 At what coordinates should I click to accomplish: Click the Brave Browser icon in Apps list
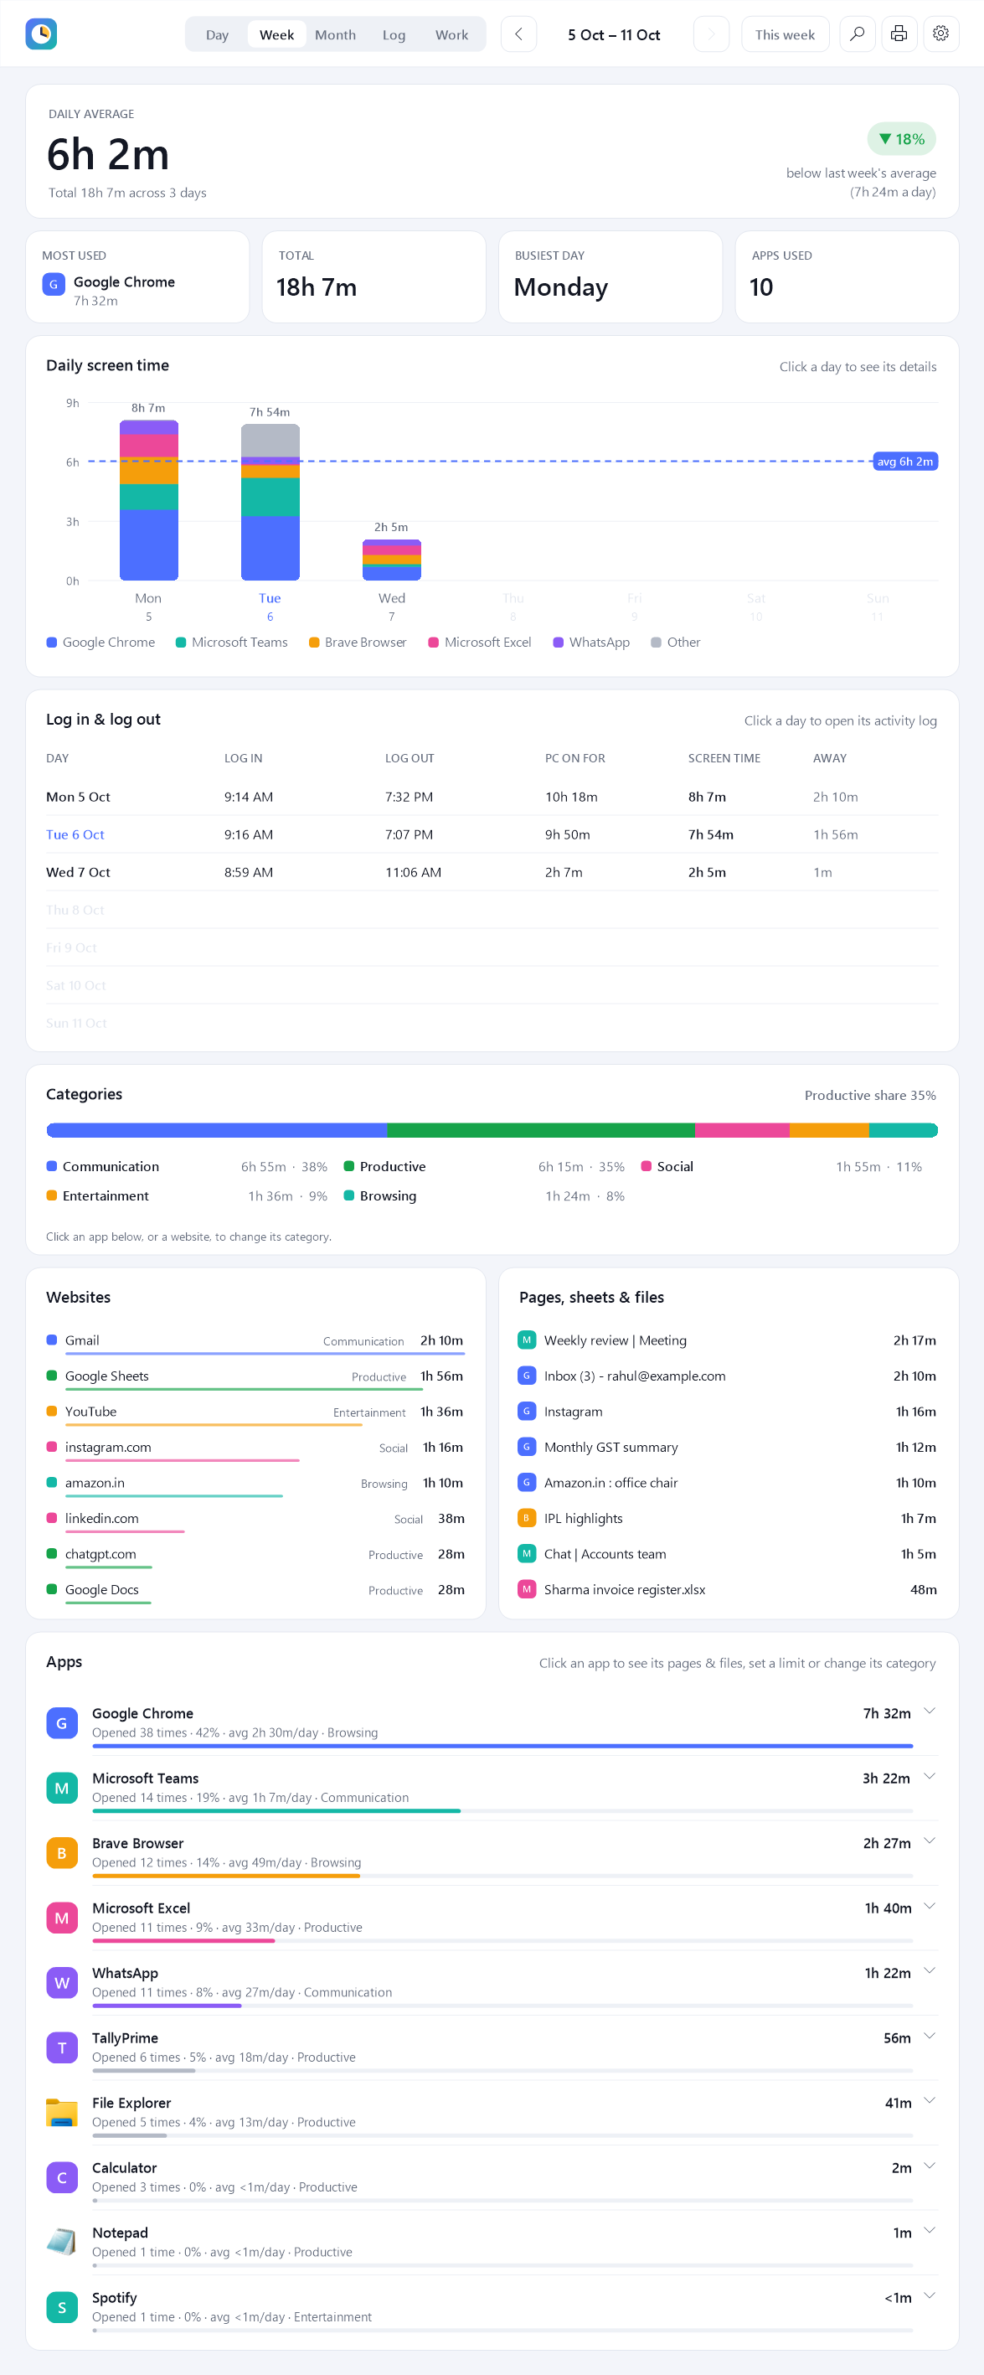(62, 1852)
